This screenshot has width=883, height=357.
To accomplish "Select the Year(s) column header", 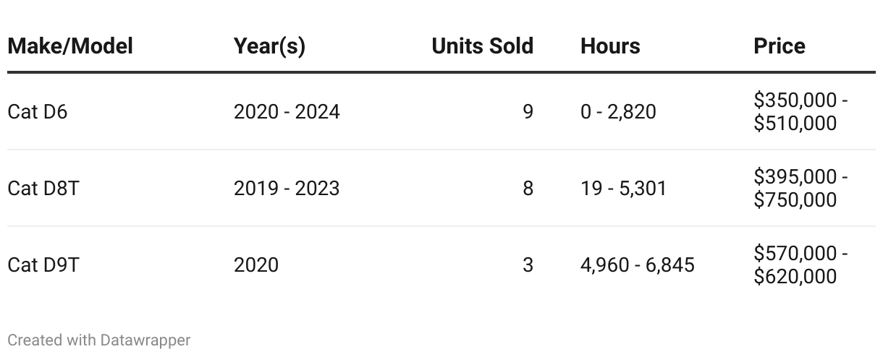I will 269,46.
